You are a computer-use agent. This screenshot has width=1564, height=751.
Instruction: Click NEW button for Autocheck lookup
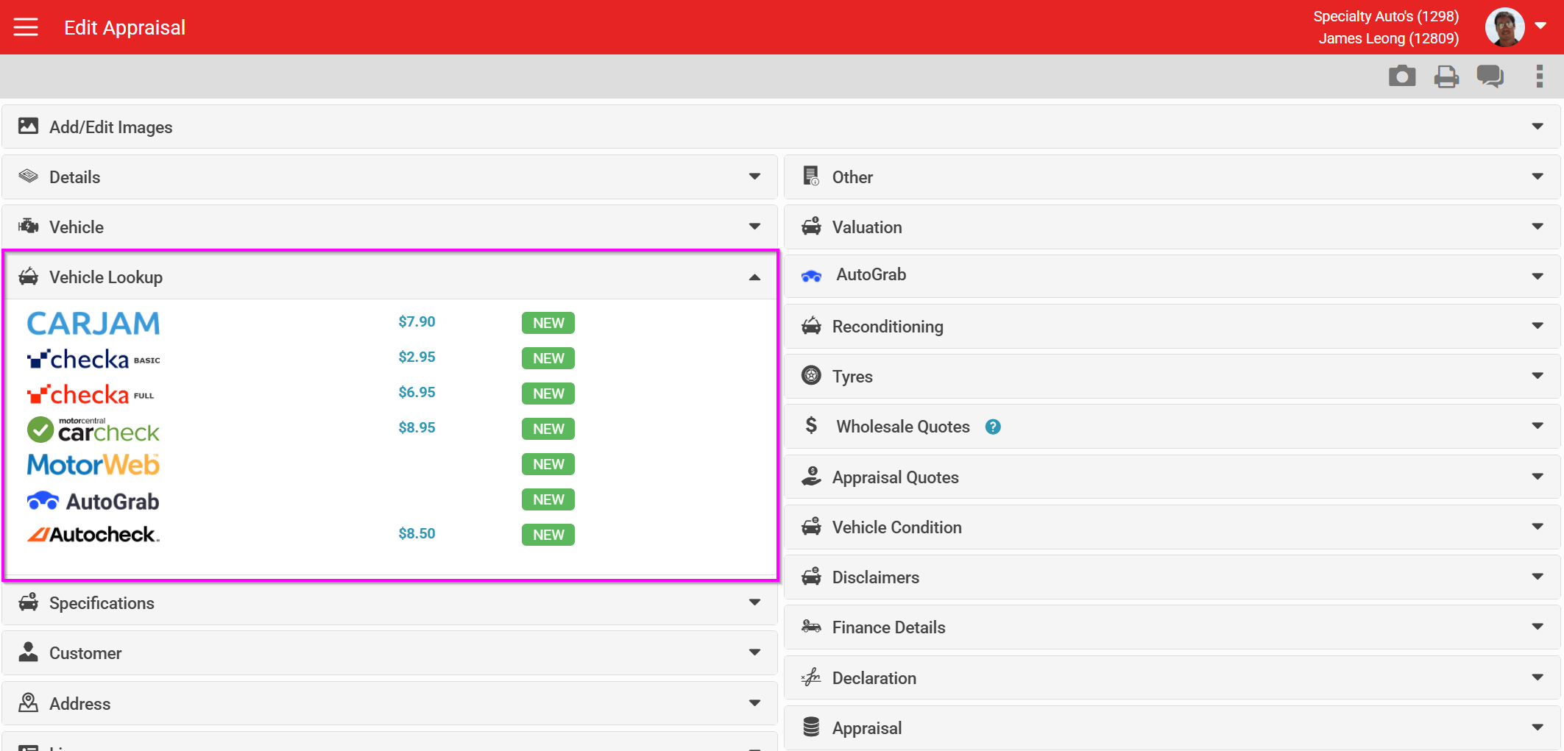pyautogui.click(x=548, y=535)
